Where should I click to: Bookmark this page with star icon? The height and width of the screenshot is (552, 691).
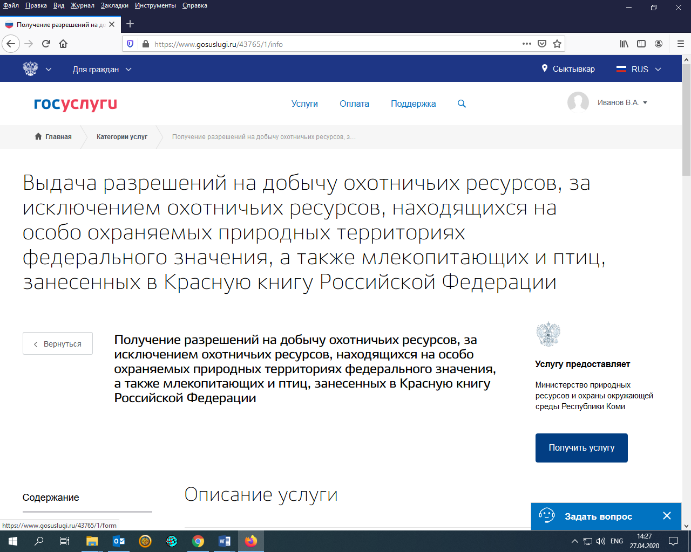(557, 44)
